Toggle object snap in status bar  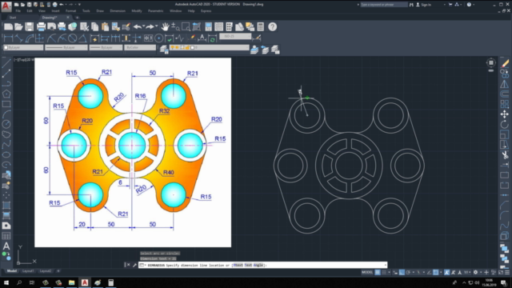coord(435,272)
